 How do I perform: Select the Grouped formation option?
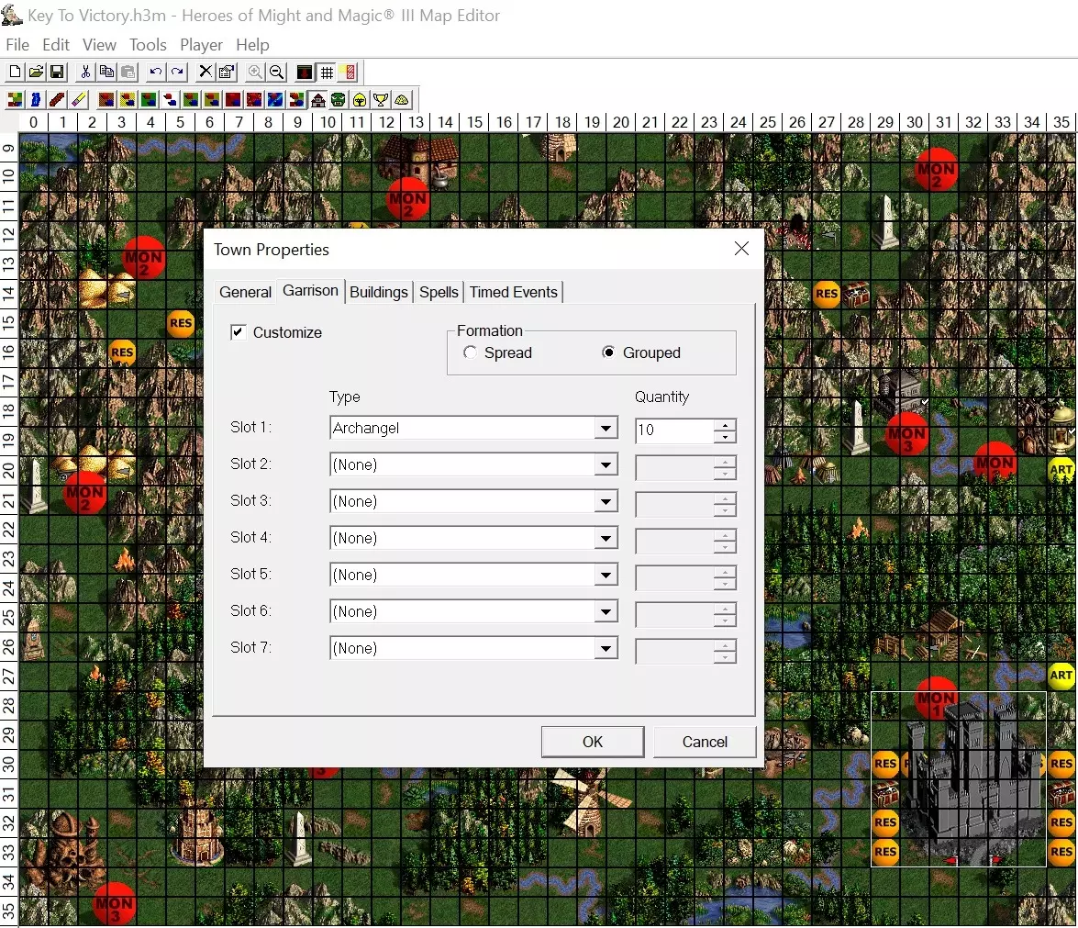pos(608,352)
